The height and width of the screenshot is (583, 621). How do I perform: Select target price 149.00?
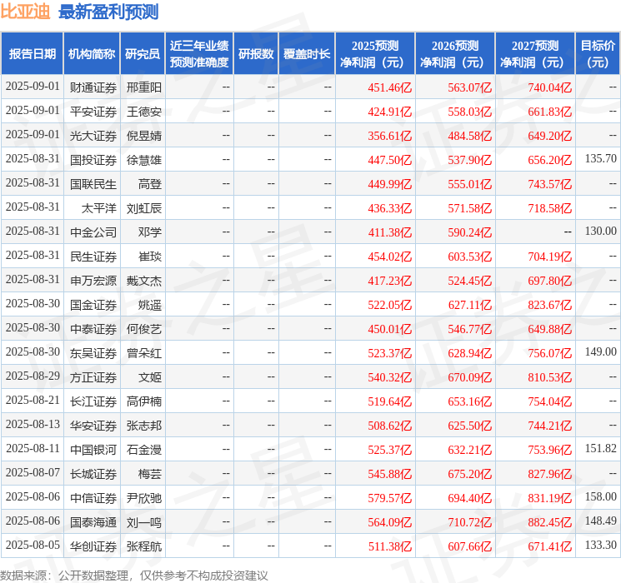(x=601, y=351)
